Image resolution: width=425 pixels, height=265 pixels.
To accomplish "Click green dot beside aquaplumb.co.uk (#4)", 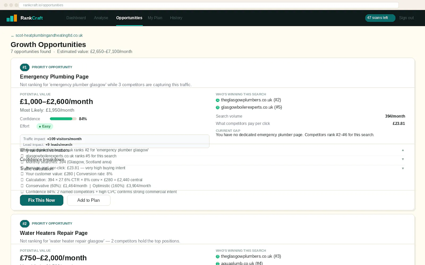I will (218, 263).
